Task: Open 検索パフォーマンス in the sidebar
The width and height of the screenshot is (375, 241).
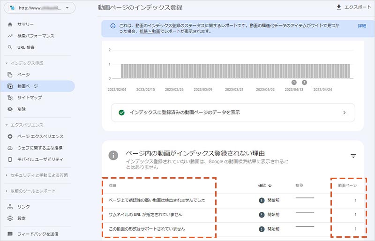Action: pos(36,36)
